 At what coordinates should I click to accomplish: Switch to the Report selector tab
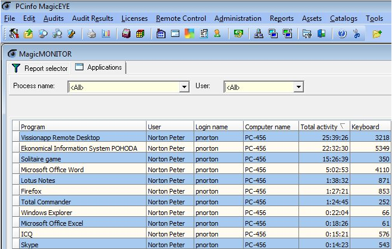(39, 68)
